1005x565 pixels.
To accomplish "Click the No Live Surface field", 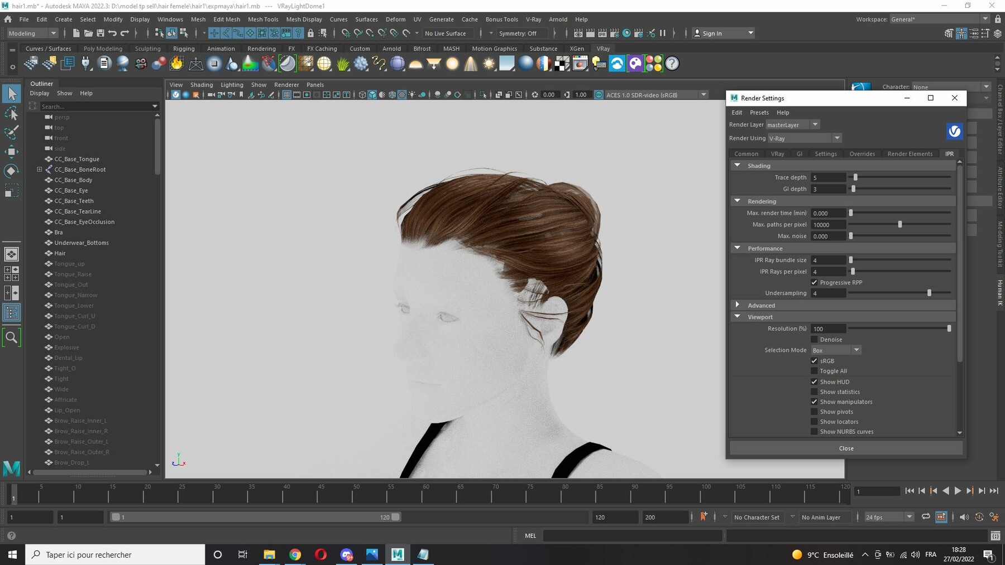I will pyautogui.click(x=449, y=33).
